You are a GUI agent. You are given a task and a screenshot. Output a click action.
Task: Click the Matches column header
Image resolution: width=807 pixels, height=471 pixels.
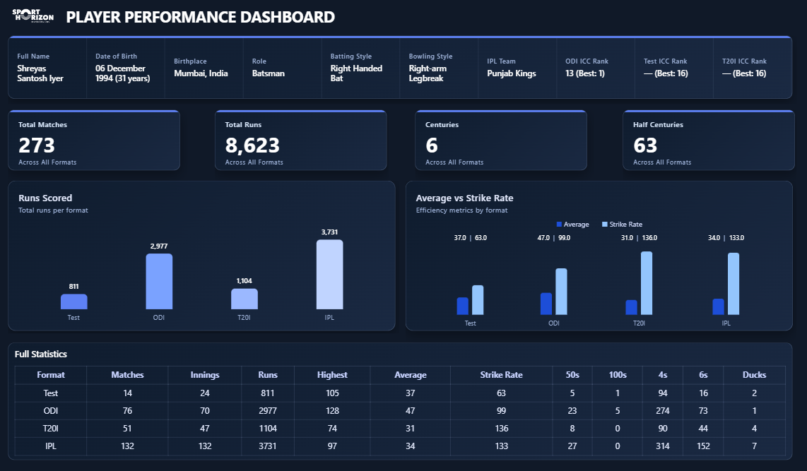click(x=127, y=375)
